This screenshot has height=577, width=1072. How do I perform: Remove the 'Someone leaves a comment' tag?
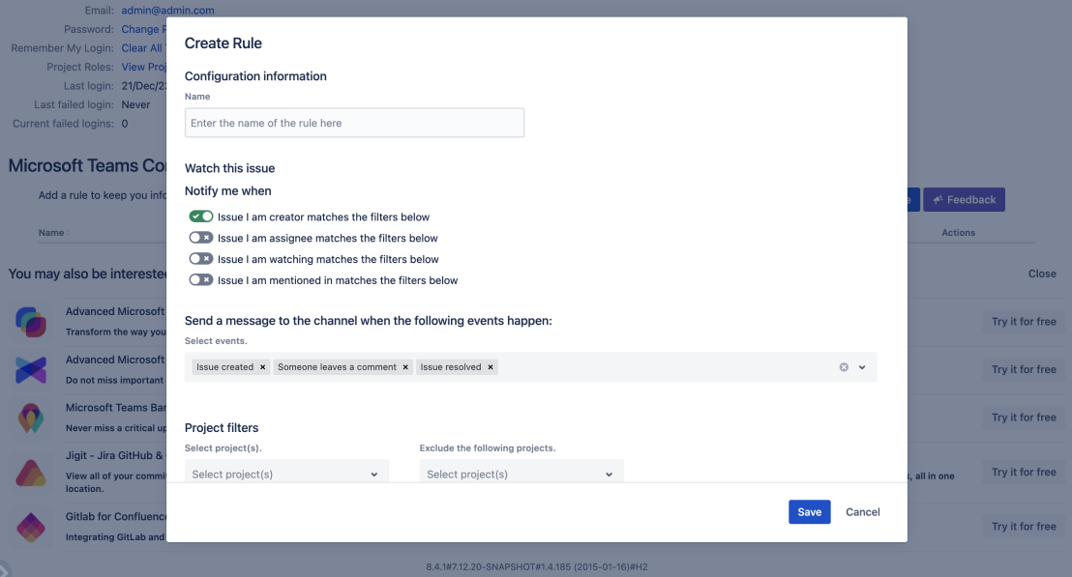(405, 367)
